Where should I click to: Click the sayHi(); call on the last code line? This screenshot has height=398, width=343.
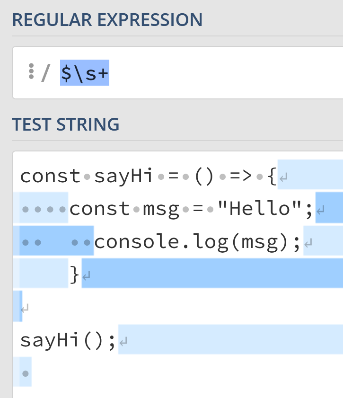68,340
